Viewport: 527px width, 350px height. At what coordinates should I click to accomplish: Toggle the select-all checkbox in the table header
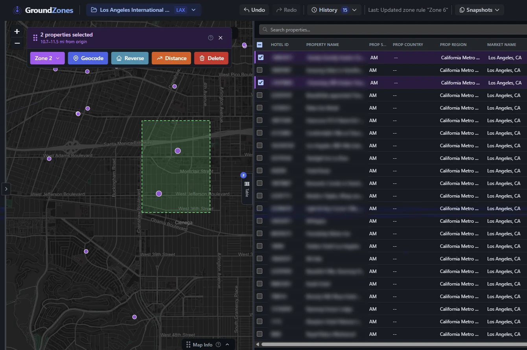tap(260, 45)
